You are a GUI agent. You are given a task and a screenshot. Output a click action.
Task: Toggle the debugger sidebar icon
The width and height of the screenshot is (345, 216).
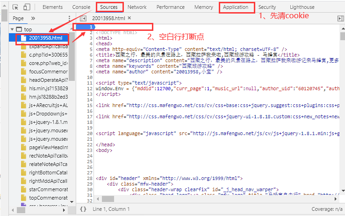[x=340, y=19]
